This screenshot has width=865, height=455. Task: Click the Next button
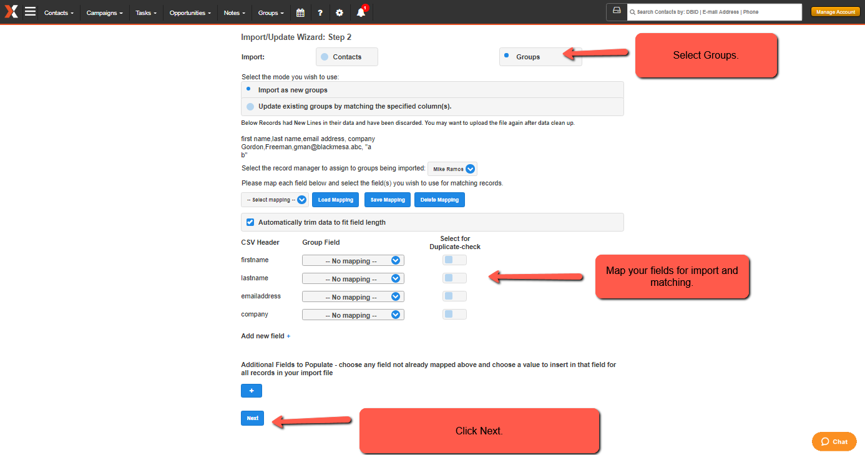pos(252,418)
